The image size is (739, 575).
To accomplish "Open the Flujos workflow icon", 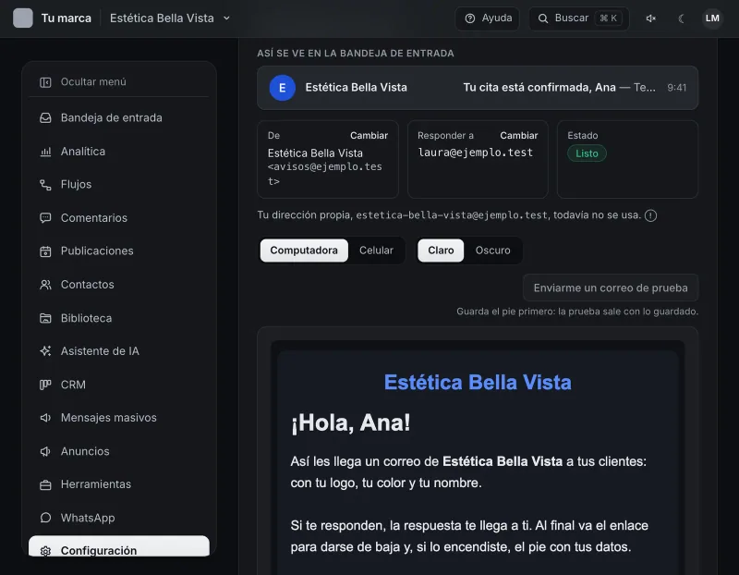I will point(45,185).
